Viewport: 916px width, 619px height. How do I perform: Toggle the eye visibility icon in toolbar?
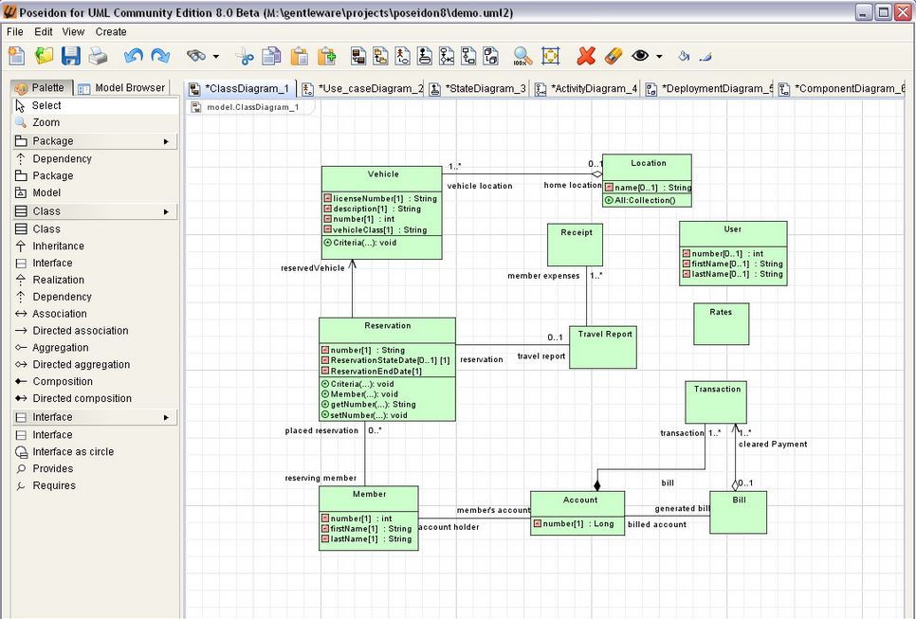641,56
